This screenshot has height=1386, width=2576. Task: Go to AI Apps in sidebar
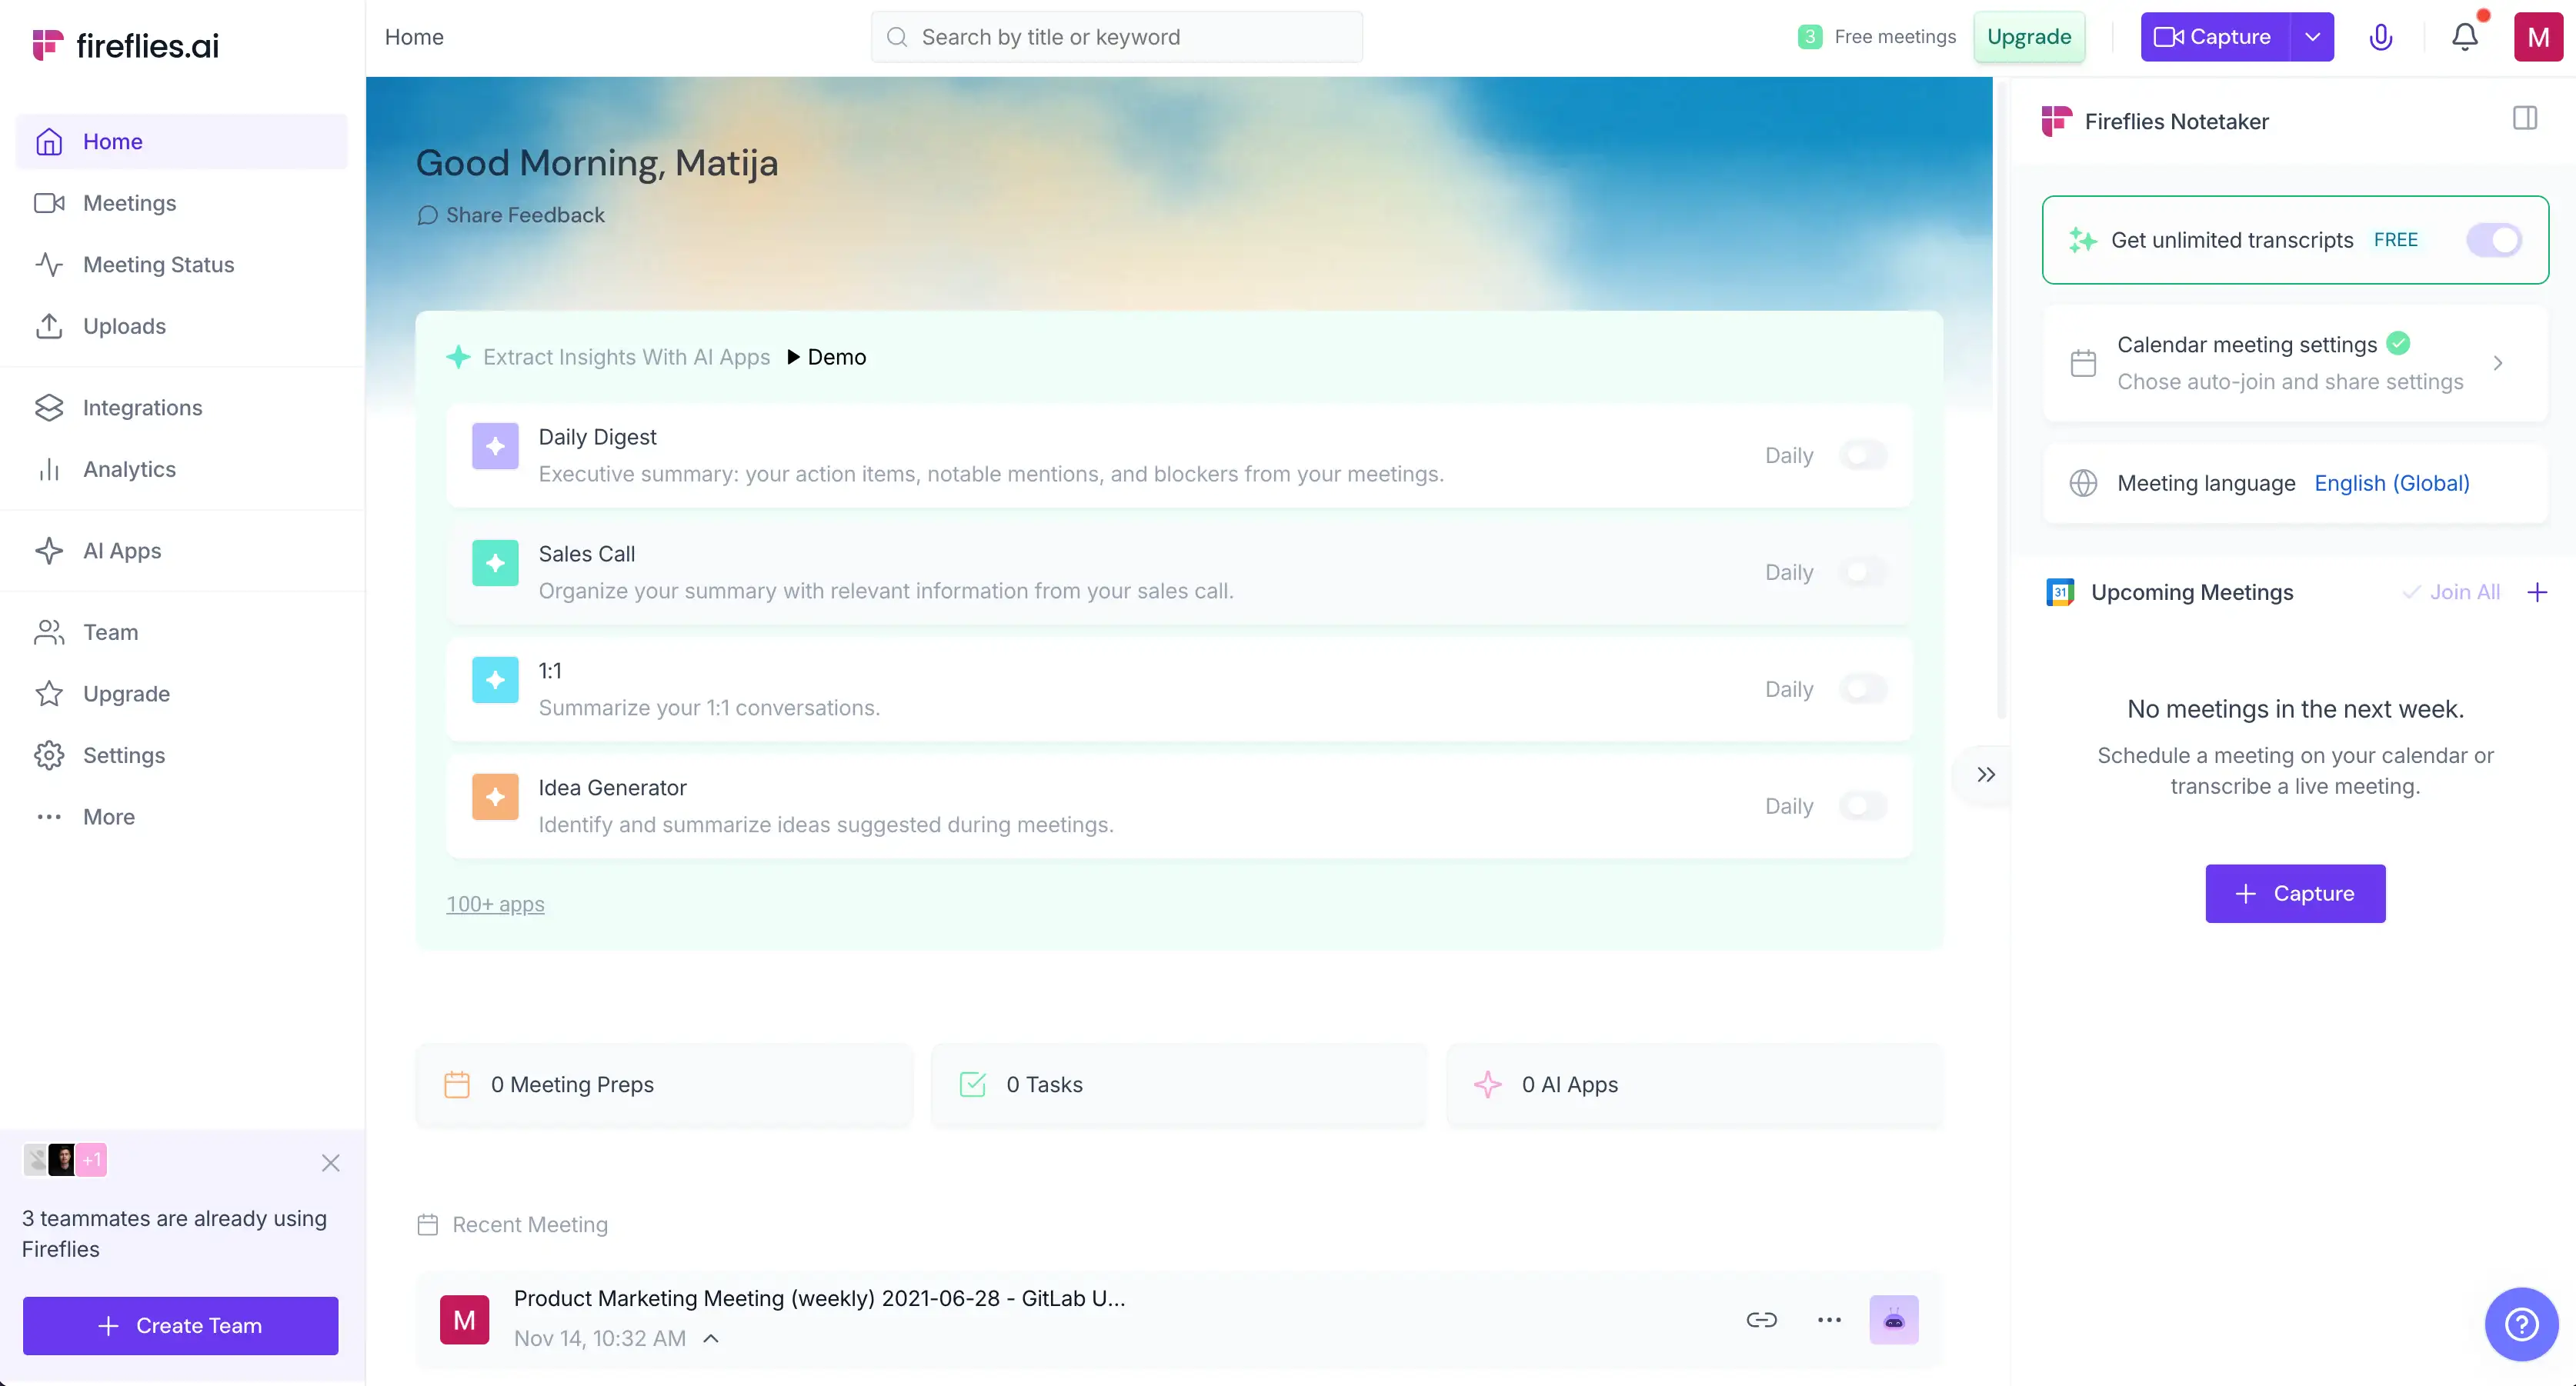coord(121,551)
